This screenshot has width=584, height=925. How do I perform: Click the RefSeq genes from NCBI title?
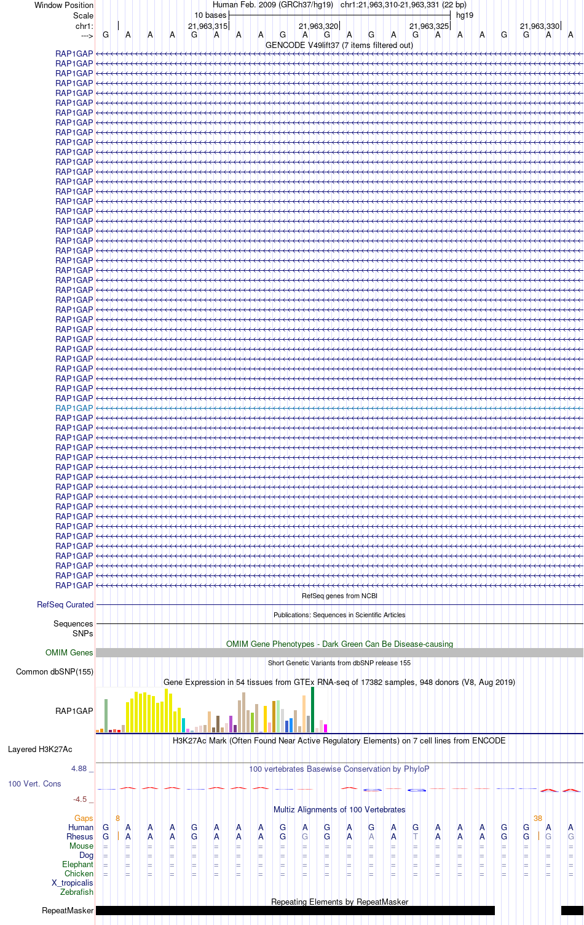pos(339,596)
